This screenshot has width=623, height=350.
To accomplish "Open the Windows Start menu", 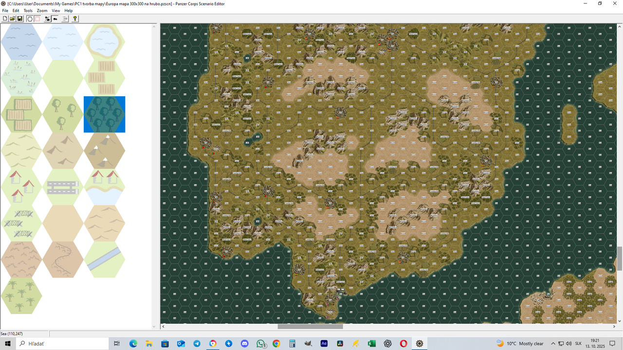I will 8,343.
